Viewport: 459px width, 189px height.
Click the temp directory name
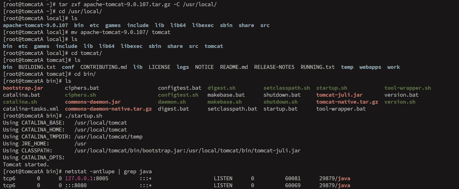click(347, 67)
